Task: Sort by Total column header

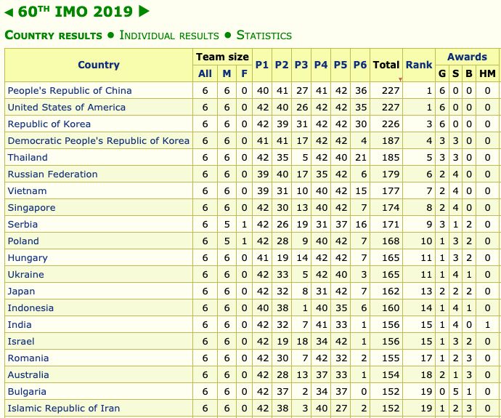Action: point(386,65)
